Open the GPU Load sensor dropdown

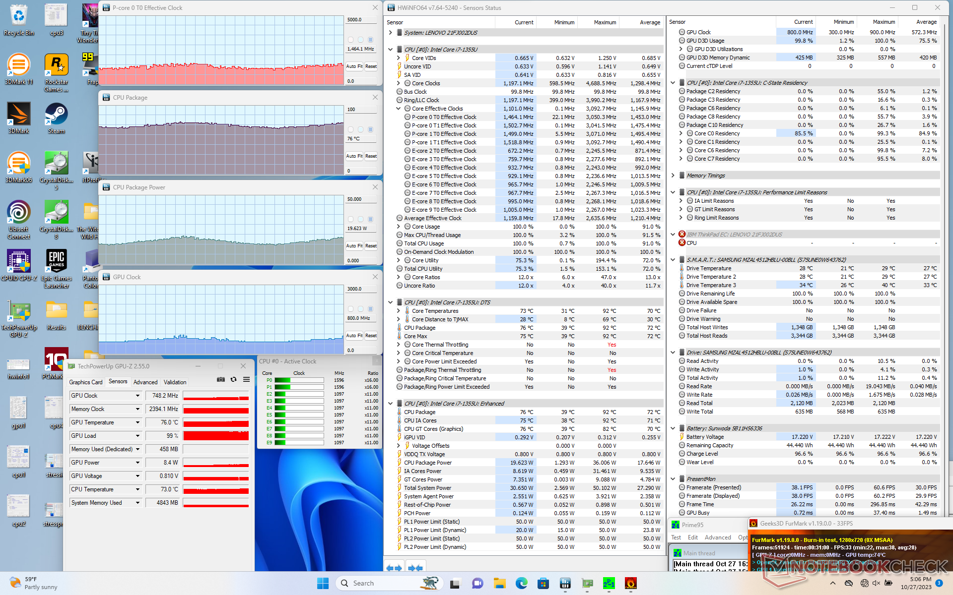(x=137, y=436)
